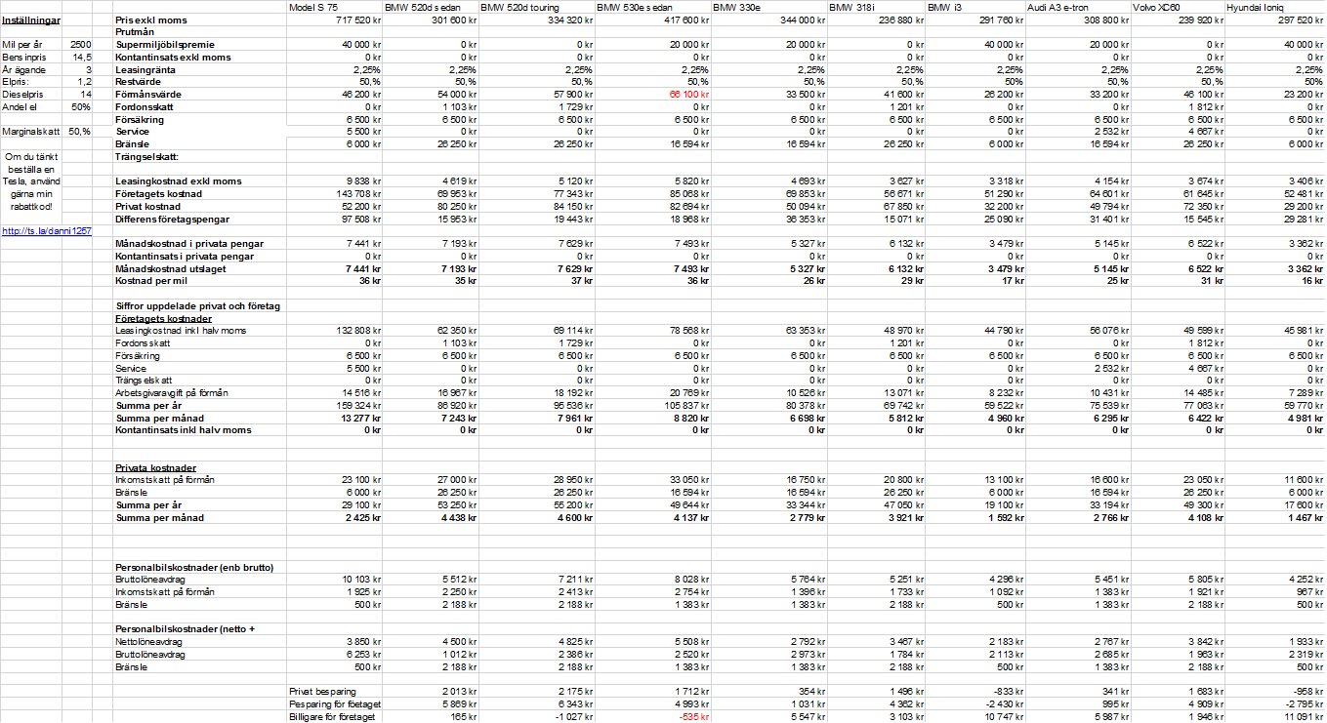This screenshot has height=723, width=1327.
Task: Click the 'Trängselskatt:' row label
Action: [x=146, y=156]
